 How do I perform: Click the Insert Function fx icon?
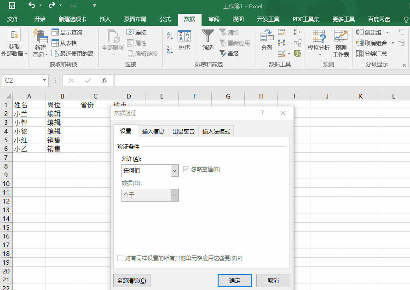point(104,81)
